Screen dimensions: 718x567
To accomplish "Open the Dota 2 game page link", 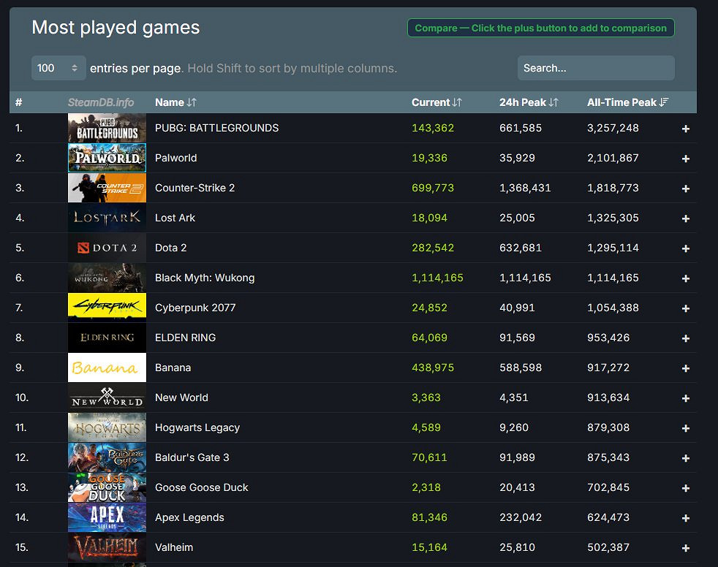I will pyautogui.click(x=170, y=248).
